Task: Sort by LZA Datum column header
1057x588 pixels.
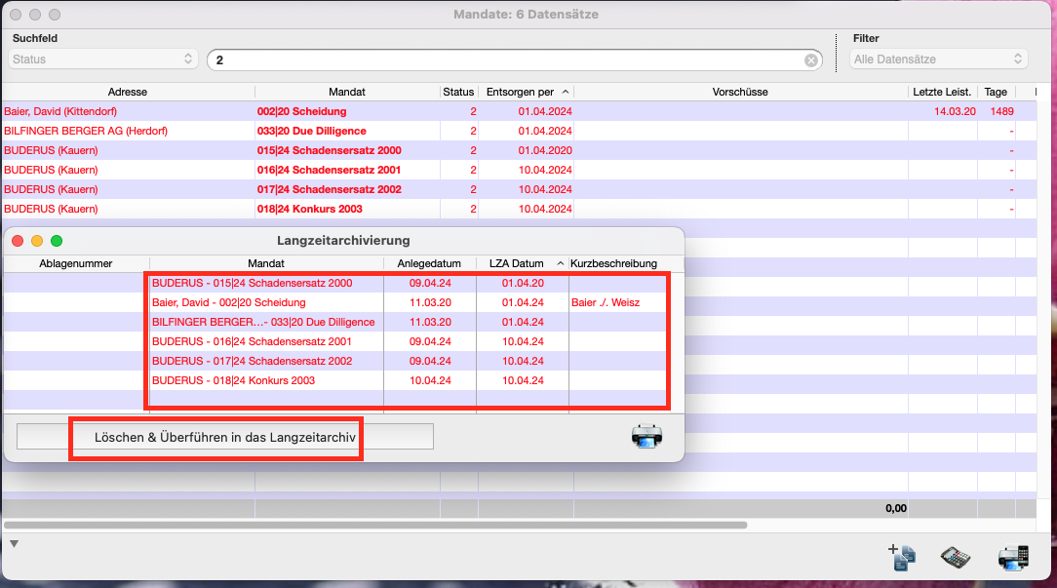Action: (523, 263)
